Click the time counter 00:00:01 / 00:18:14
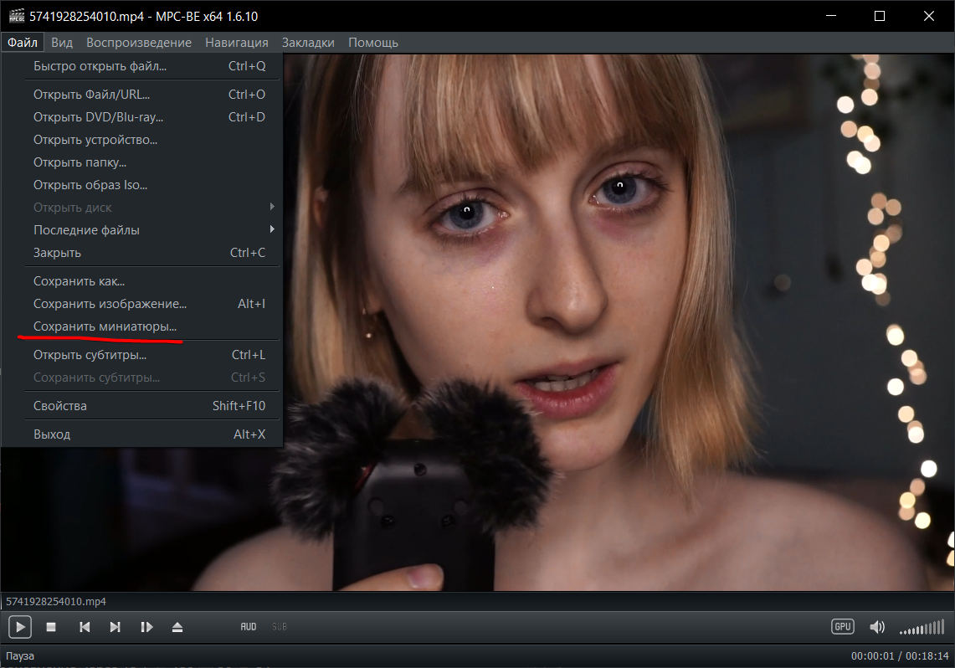Viewport: 955px width, 668px height. [900, 655]
